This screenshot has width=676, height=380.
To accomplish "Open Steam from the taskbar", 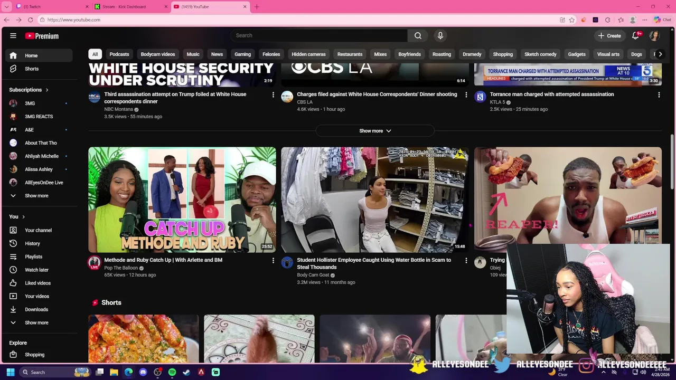I will tap(186, 372).
